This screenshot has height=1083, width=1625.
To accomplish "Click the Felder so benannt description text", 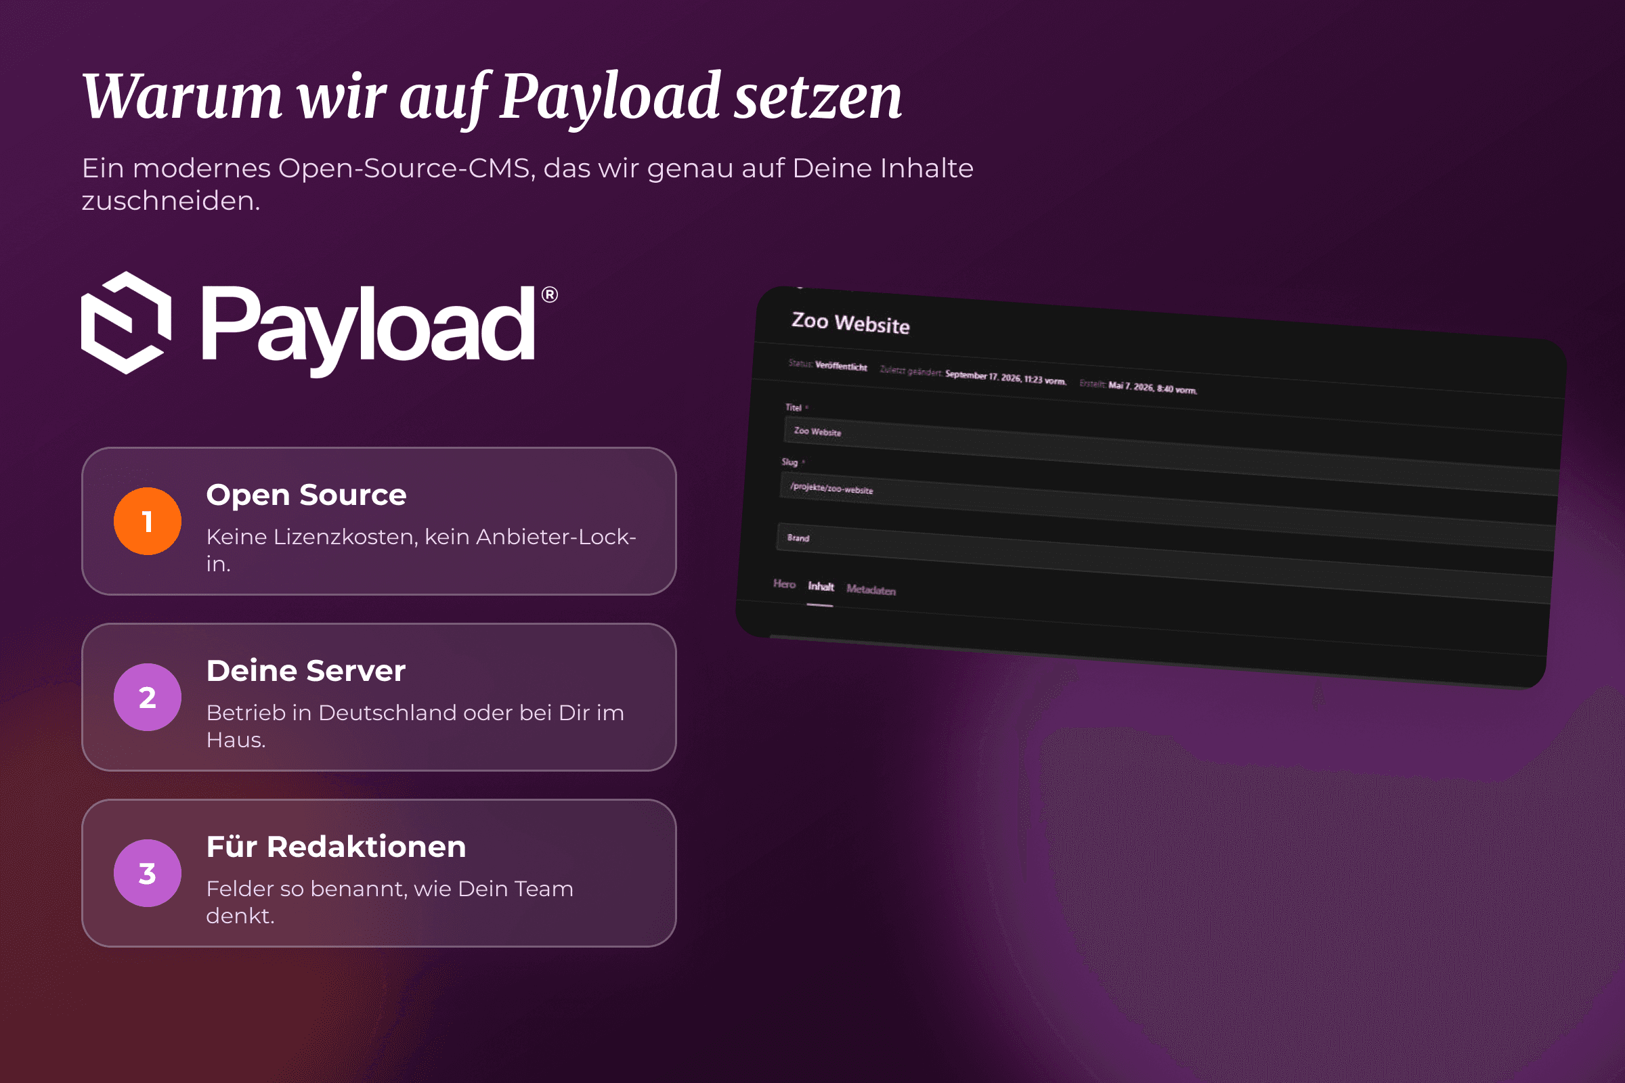I will pyautogui.click(x=390, y=902).
